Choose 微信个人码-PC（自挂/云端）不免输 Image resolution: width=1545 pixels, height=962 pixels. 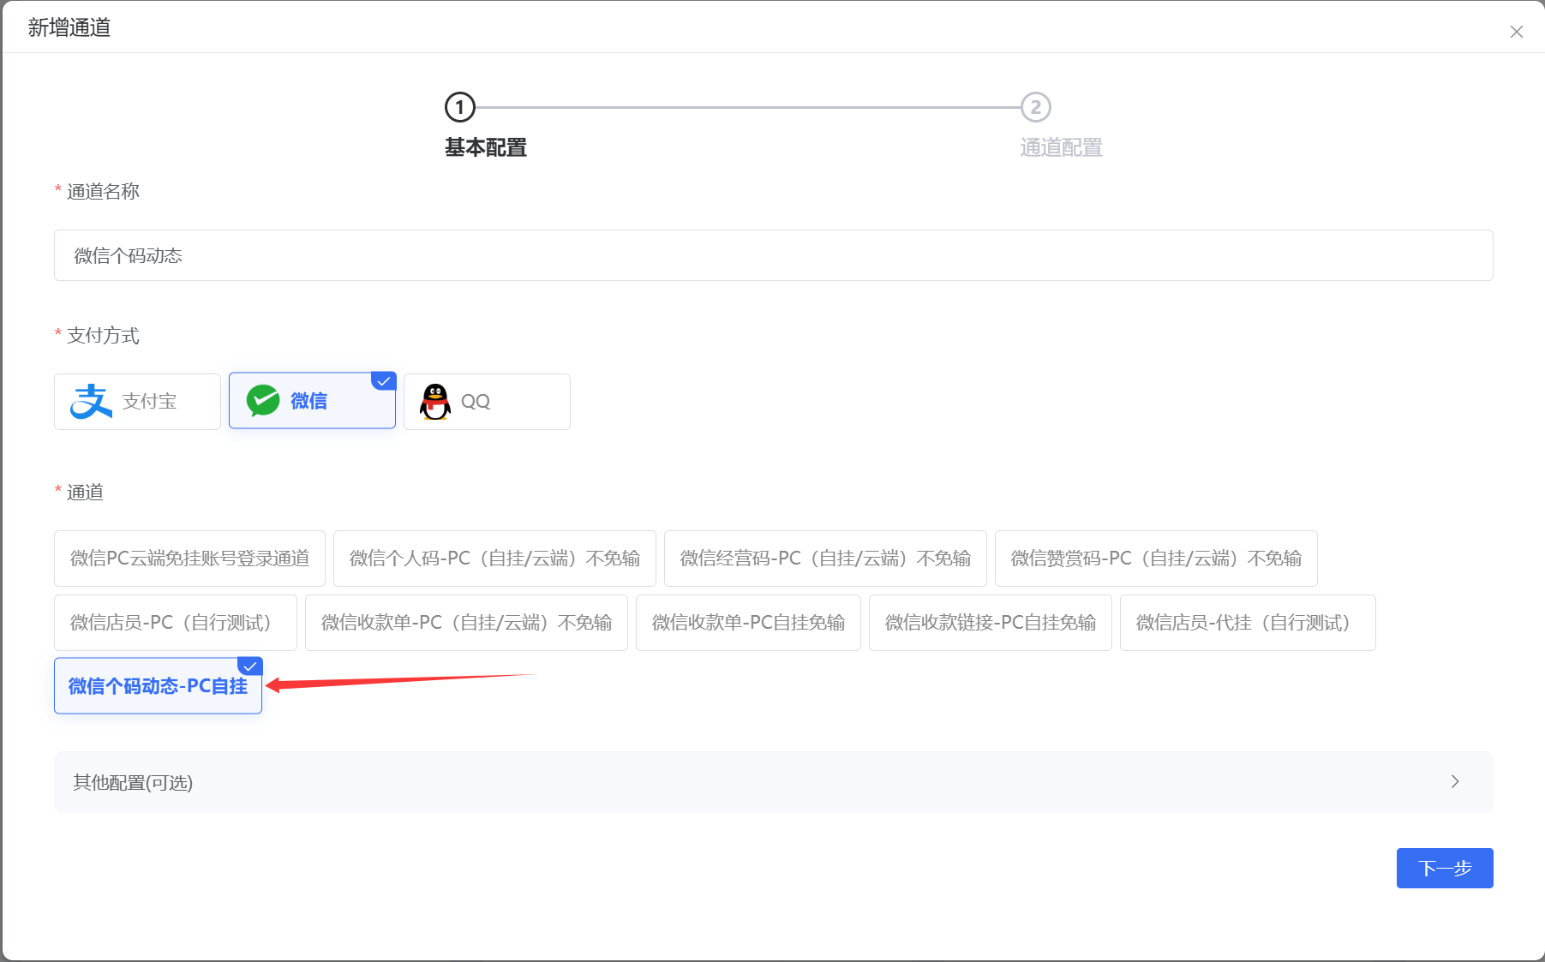point(494,559)
